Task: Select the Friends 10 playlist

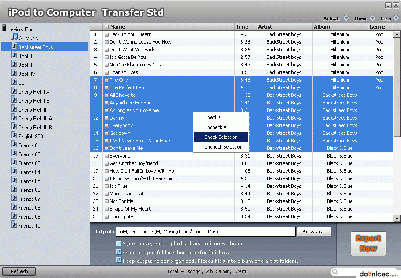Action: click(29, 226)
